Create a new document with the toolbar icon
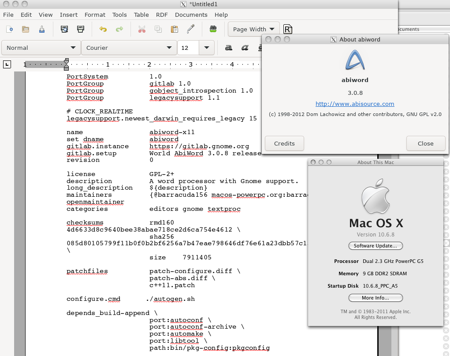 (x=9, y=29)
